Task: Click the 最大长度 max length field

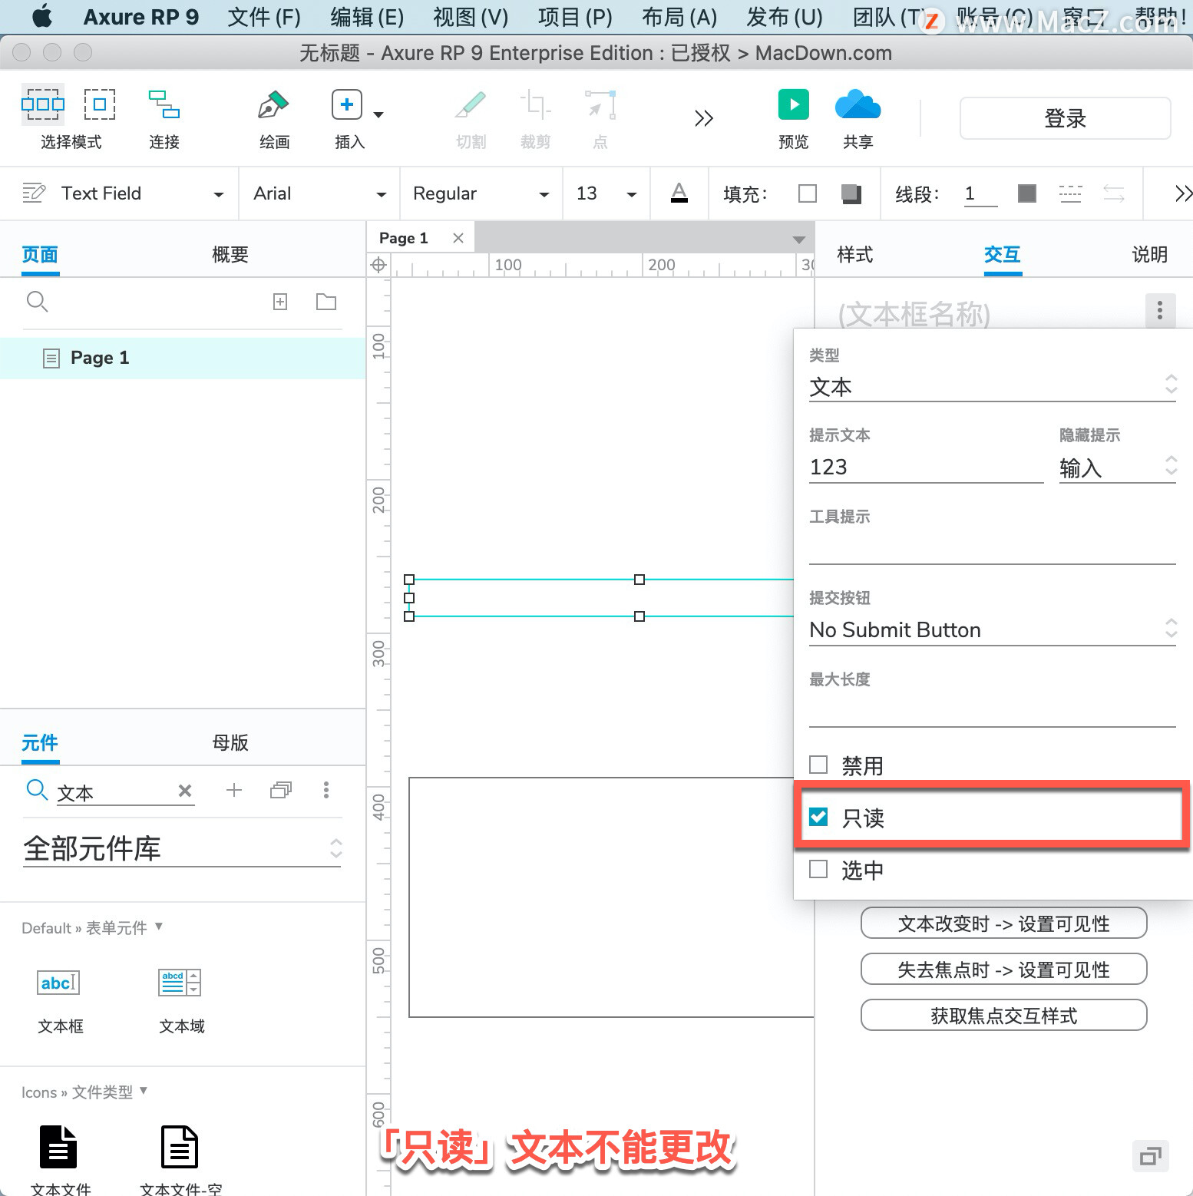Action: 993,711
